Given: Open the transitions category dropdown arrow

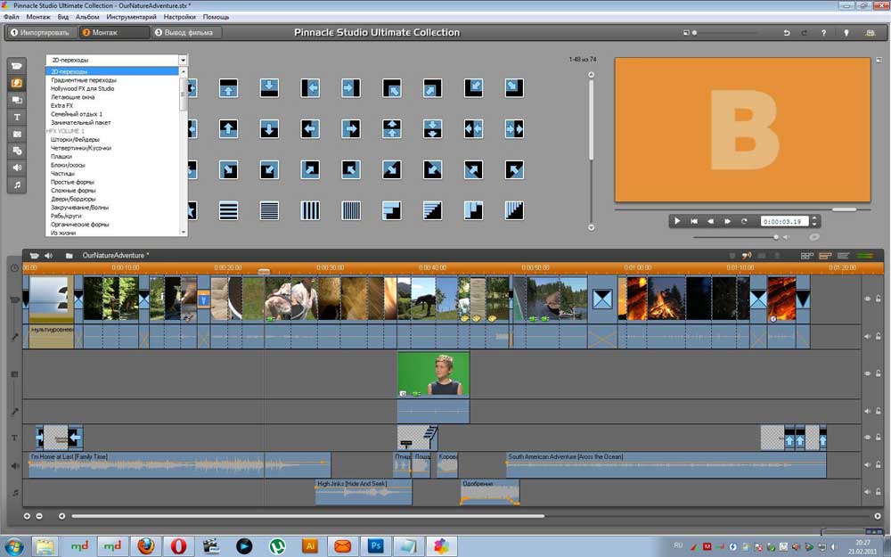Looking at the screenshot, I should (182, 60).
